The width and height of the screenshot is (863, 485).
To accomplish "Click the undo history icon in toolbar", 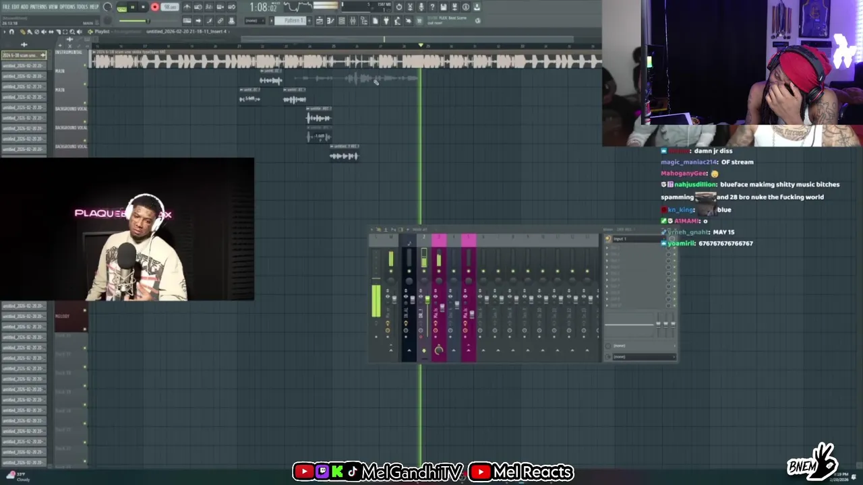I will click(x=398, y=7).
